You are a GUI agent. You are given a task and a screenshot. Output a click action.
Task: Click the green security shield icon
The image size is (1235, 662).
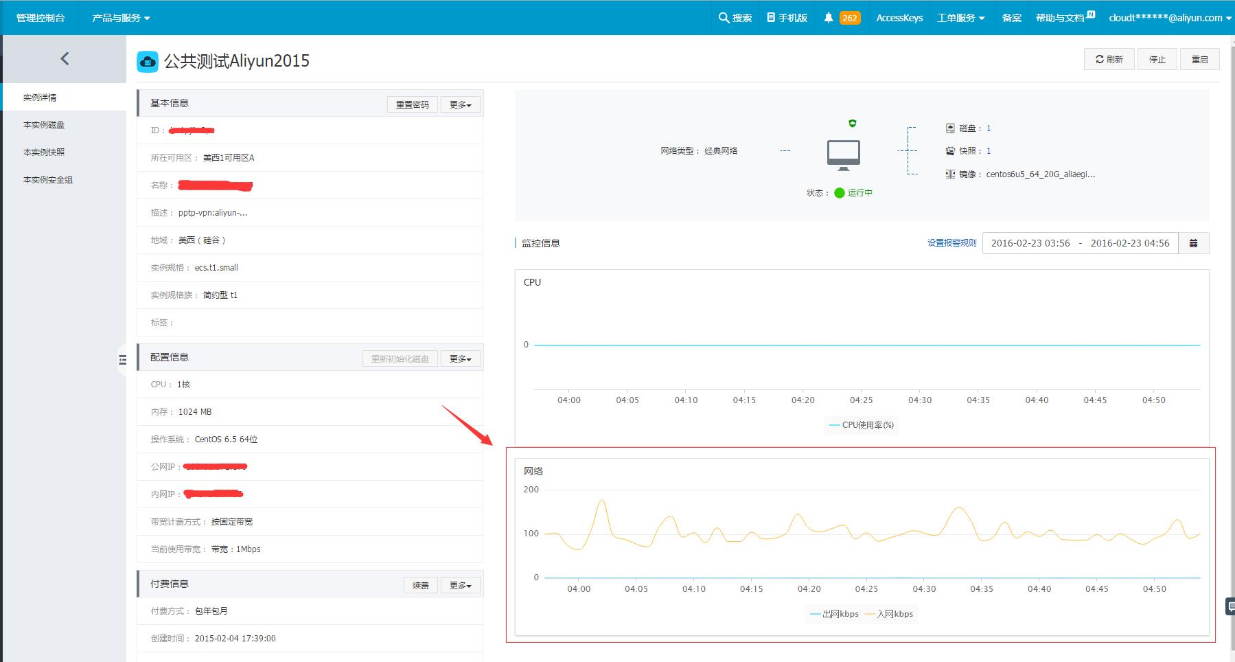pyautogui.click(x=852, y=124)
